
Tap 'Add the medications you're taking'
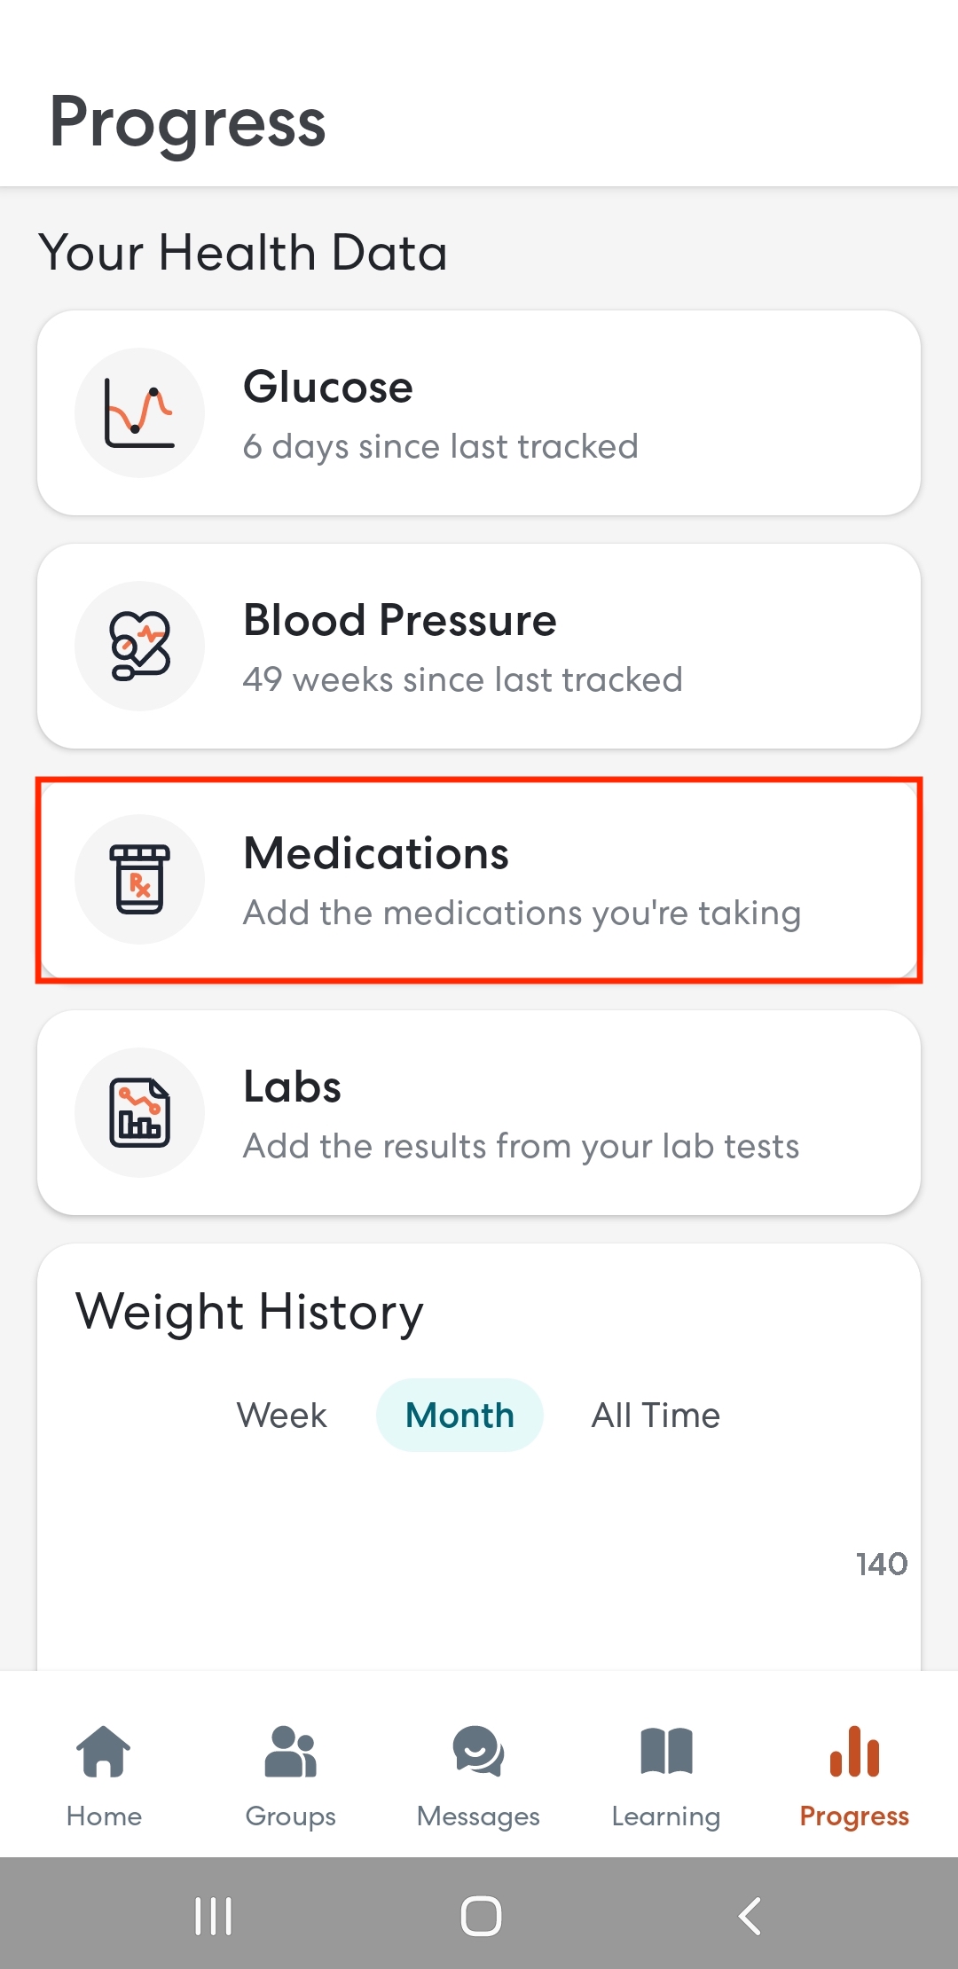[522, 914]
